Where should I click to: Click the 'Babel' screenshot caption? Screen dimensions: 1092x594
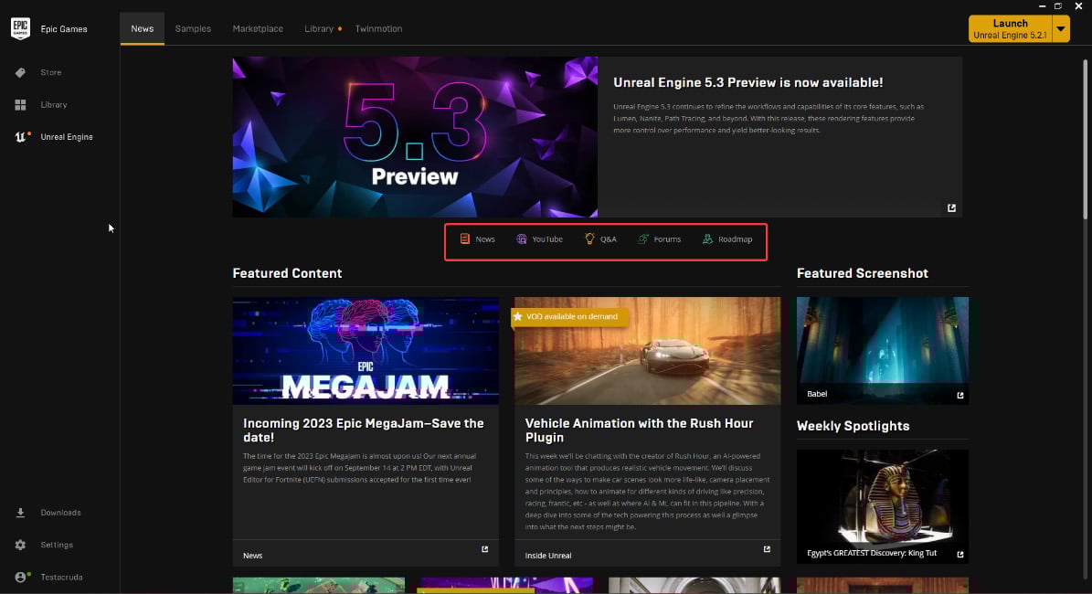[x=817, y=394]
